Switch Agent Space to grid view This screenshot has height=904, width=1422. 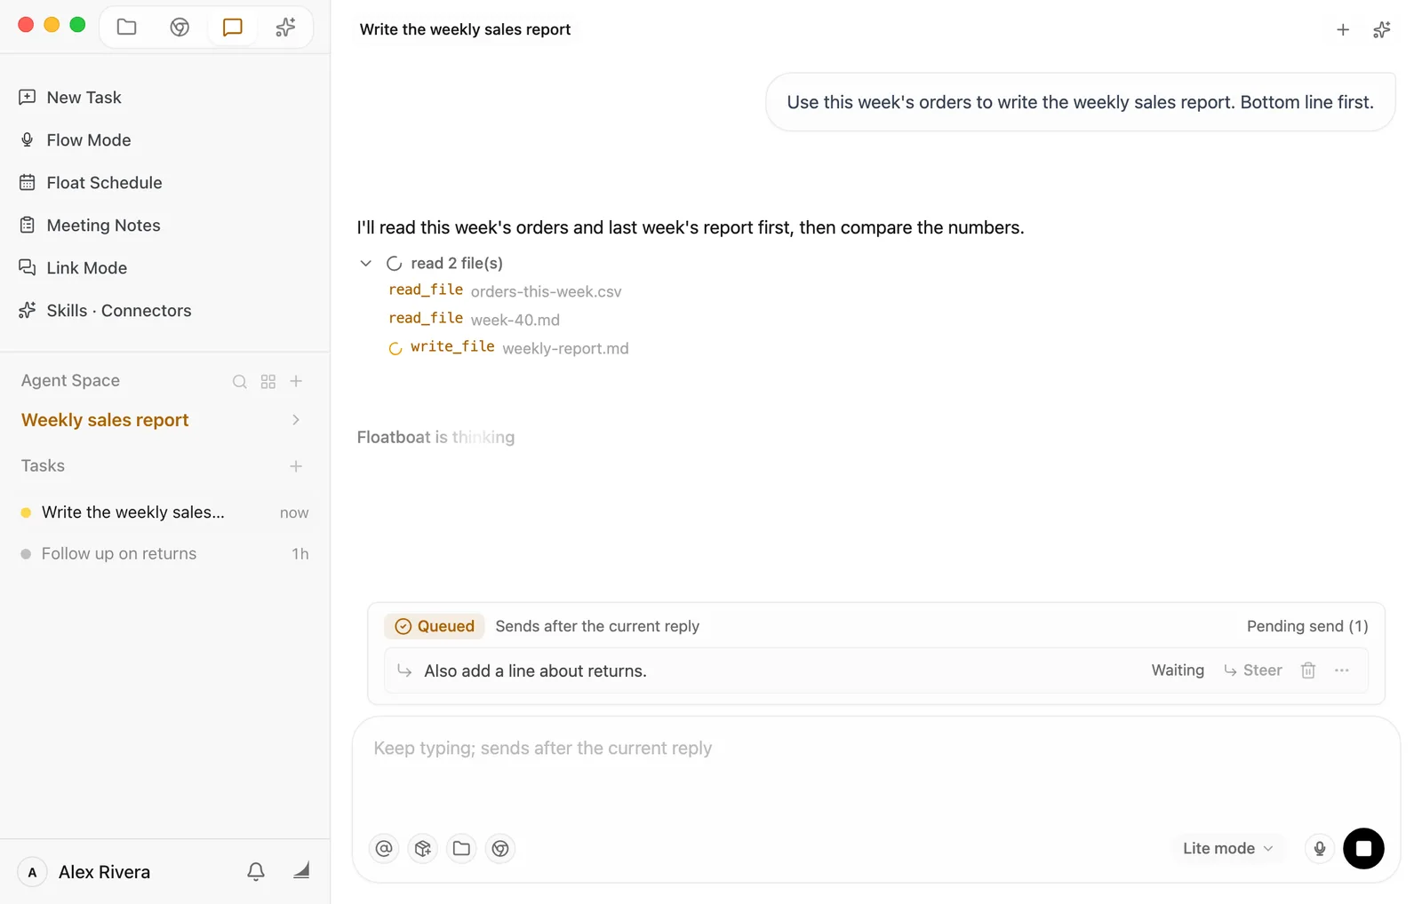[x=268, y=381]
